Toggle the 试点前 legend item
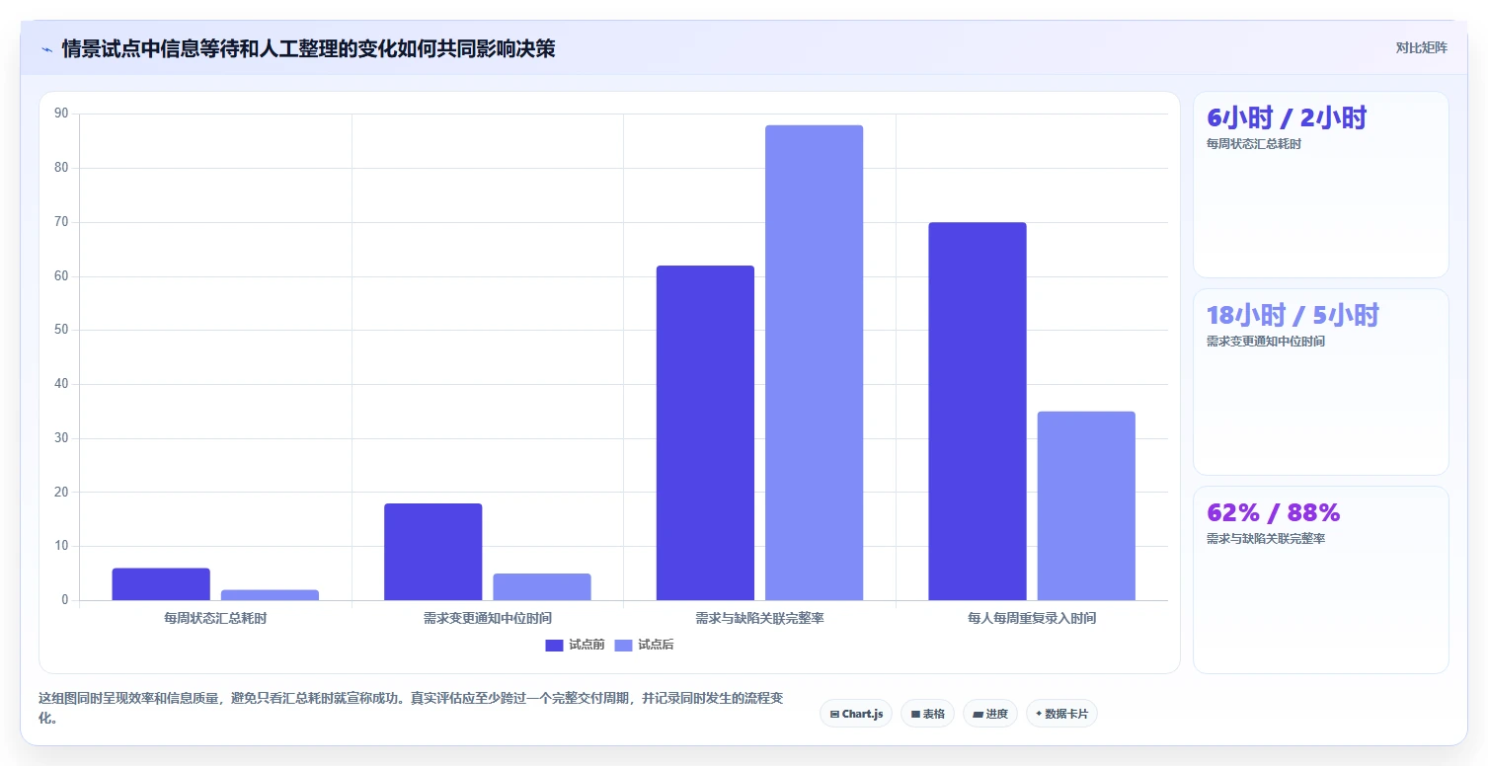This screenshot has width=1488, height=766. tap(575, 645)
